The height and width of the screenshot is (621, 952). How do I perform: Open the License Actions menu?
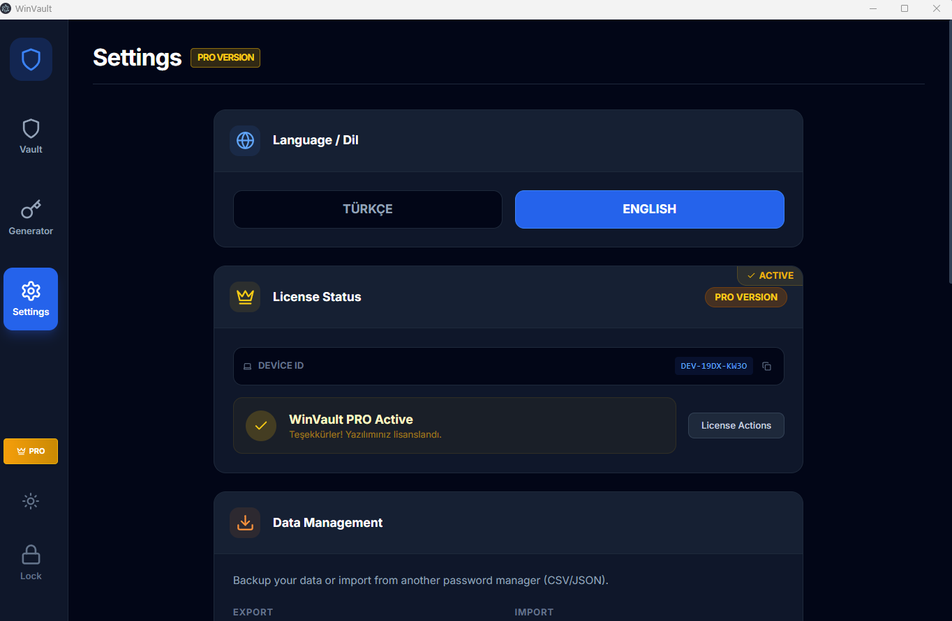pyautogui.click(x=736, y=426)
